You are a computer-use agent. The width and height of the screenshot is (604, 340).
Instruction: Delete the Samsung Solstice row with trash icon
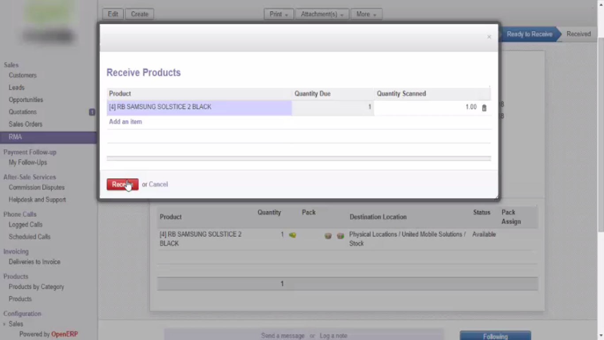(484, 108)
